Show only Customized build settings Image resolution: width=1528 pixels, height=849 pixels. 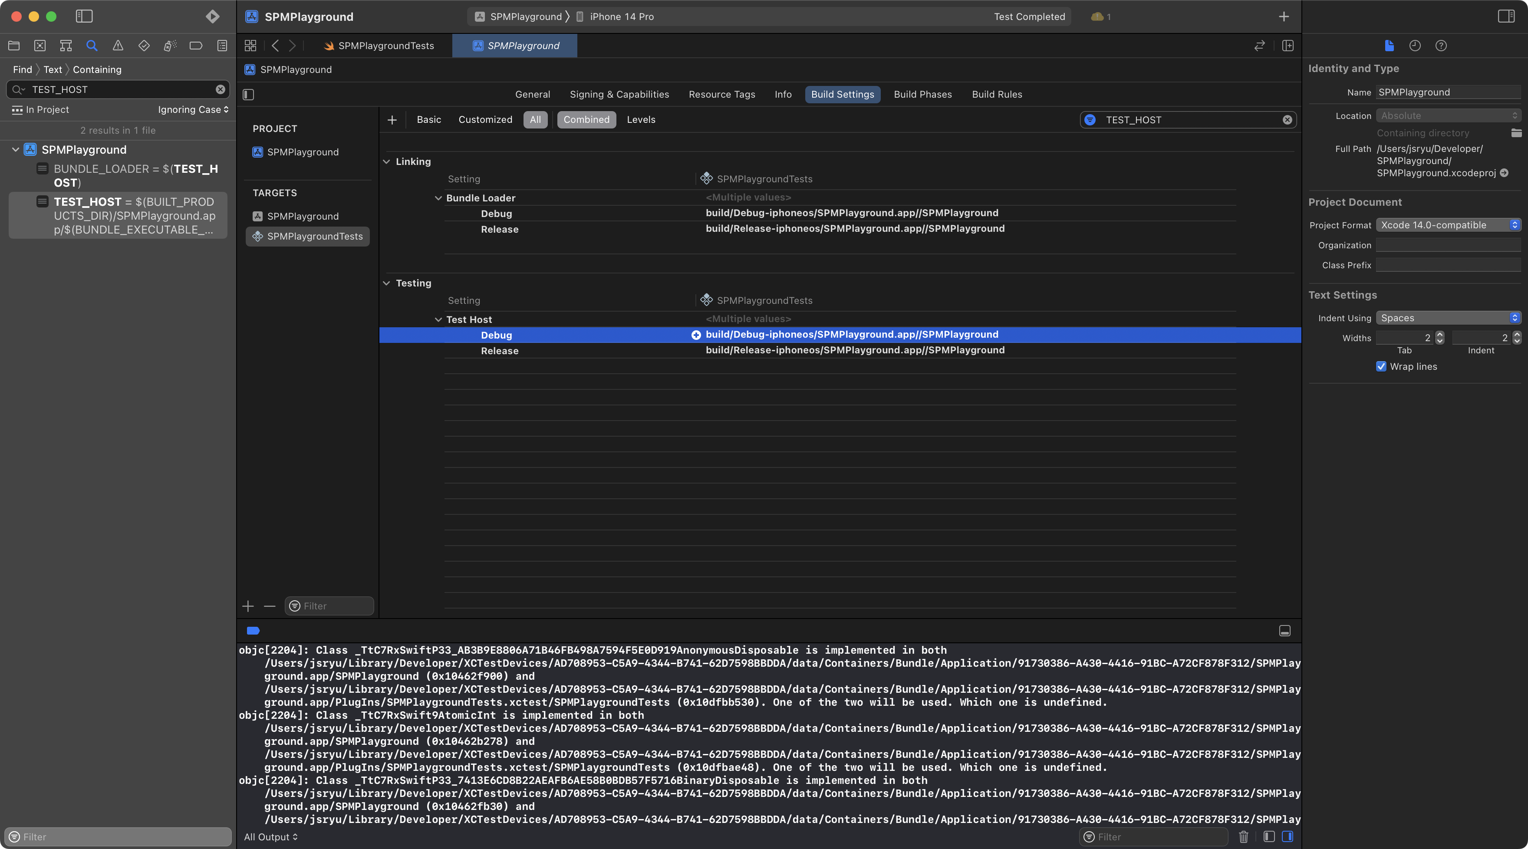click(x=485, y=120)
